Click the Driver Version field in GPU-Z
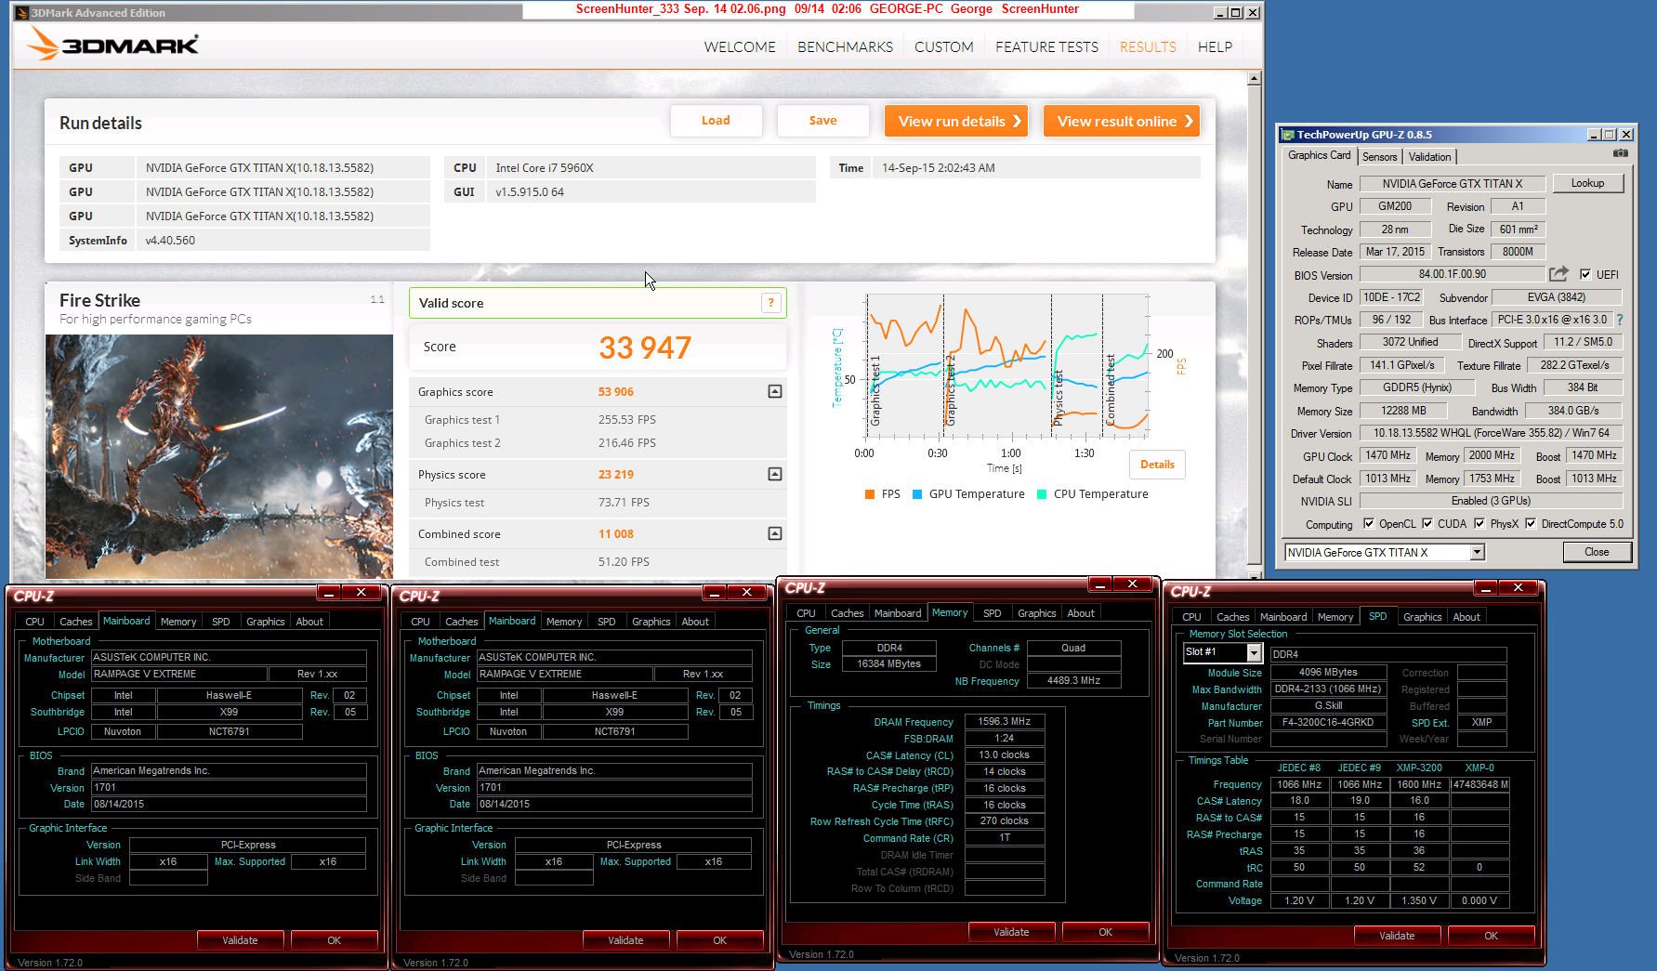This screenshot has width=1657, height=971. [x=1491, y=433]
